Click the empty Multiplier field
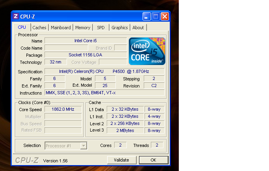This screenshot has width=269, height=171. pyautogui.click(x=63, y=116)
